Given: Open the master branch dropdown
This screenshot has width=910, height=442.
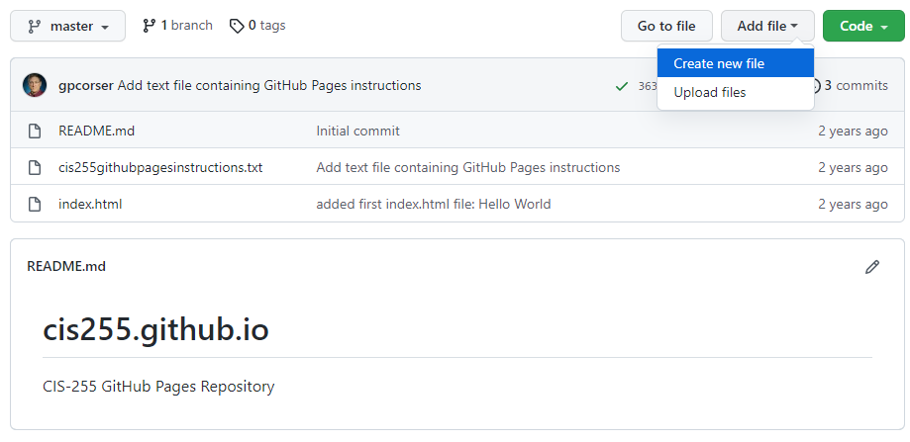Looking at the screenshot, I should point(67,26).
